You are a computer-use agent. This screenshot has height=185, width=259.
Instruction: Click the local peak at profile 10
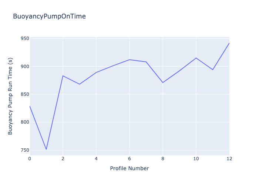click(196, 58)
